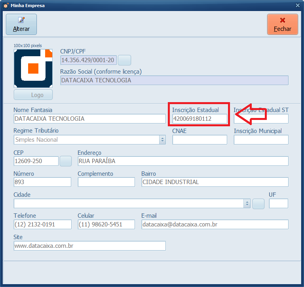Click the Número input box
The width and height of the screenshot is (304, 287).
click(x=42, y=182)
